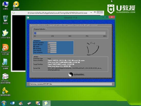This screenshot has height=106, width=141.
Task: Click the Time elapsed value
Action: (x=52, y=50)
